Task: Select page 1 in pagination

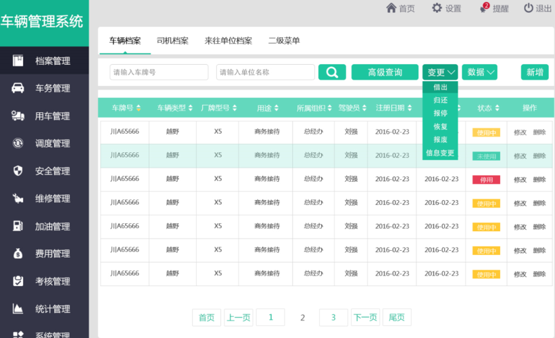Action: [270, 317]
